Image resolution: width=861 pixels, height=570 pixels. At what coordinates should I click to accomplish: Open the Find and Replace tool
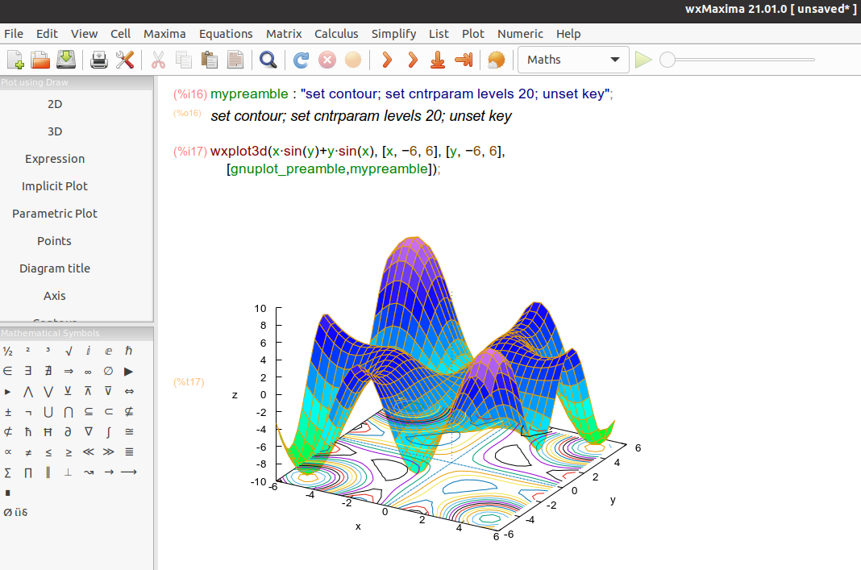click(x=268, y=59)
